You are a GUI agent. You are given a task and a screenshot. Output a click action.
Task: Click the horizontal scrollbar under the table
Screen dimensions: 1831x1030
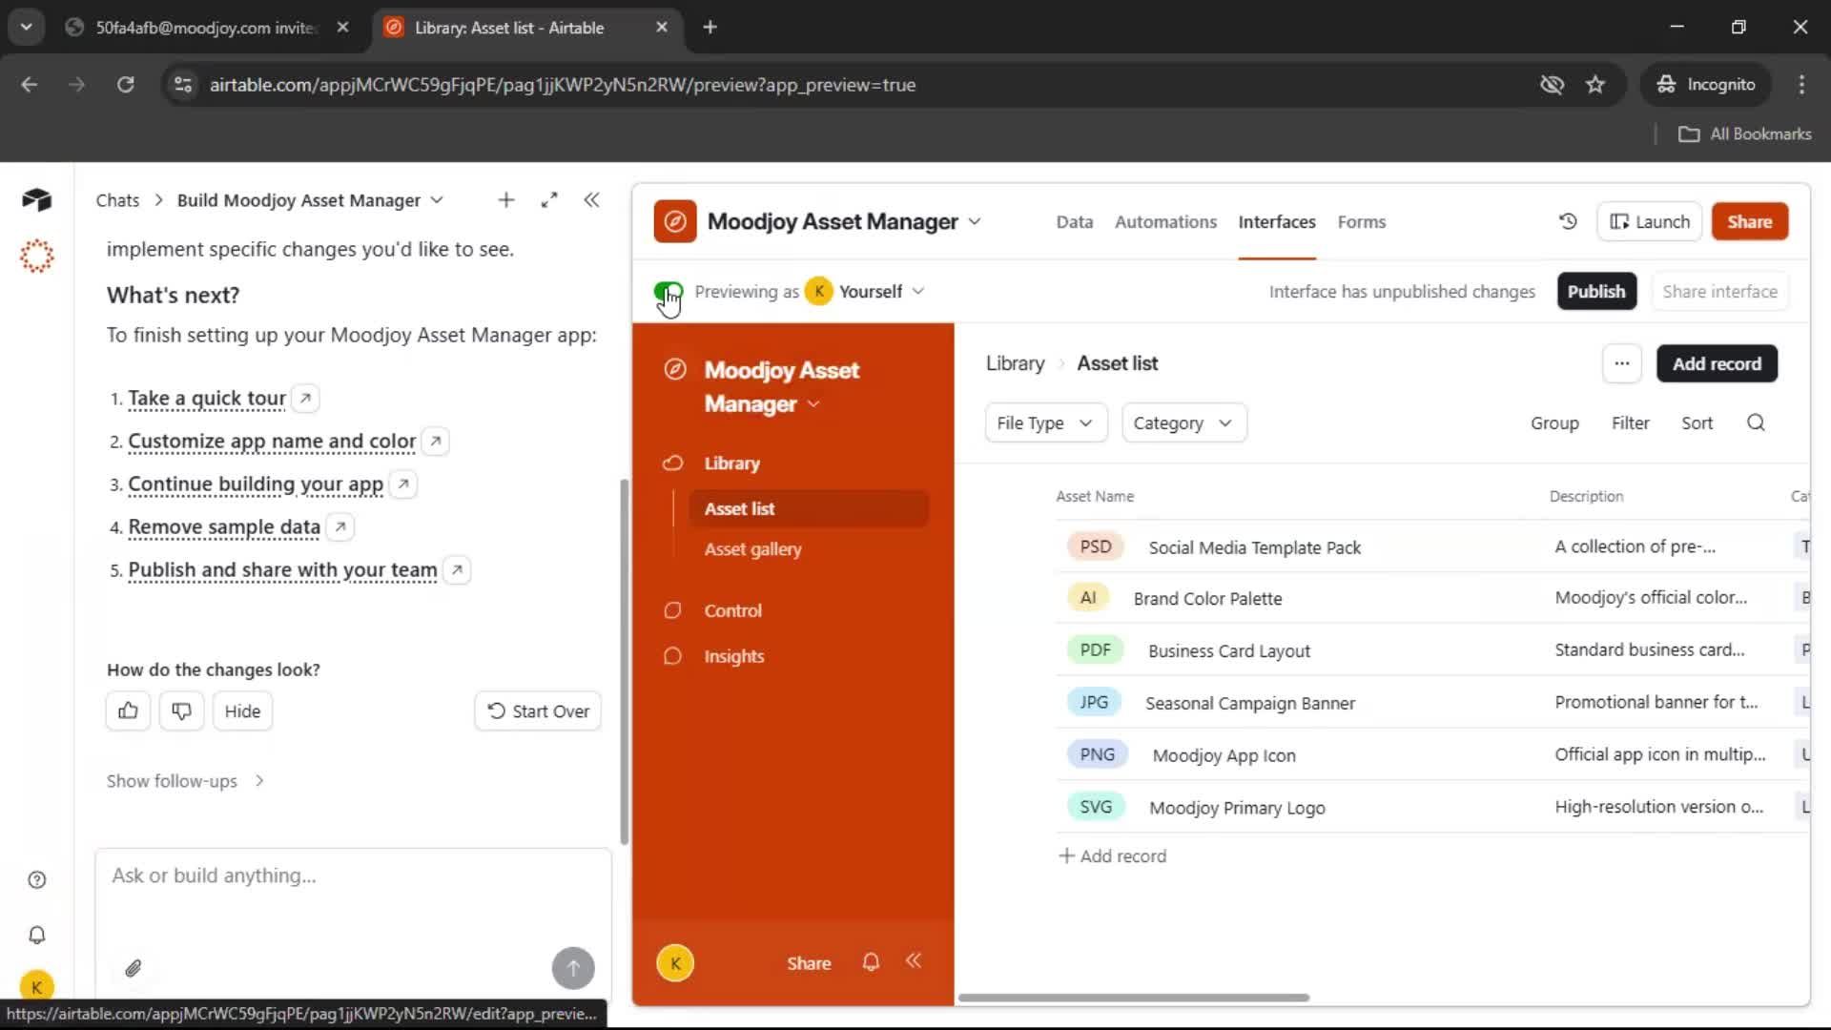pyautogui.click(x=1133, y=998)
